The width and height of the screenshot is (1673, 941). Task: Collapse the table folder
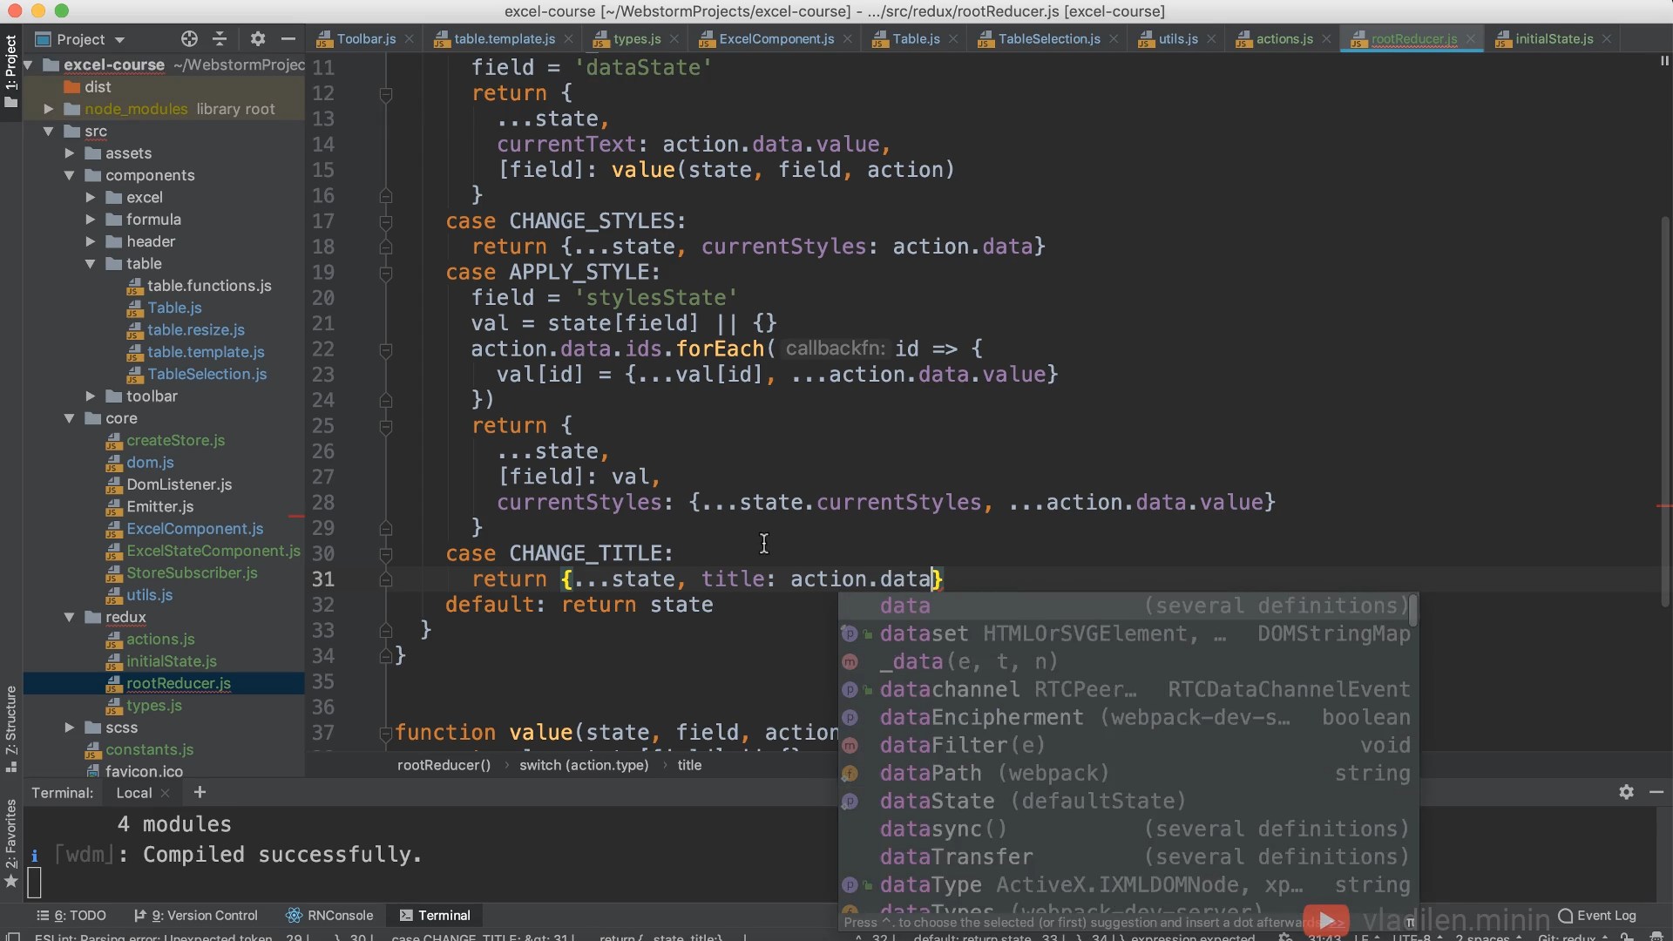(91, 264)
